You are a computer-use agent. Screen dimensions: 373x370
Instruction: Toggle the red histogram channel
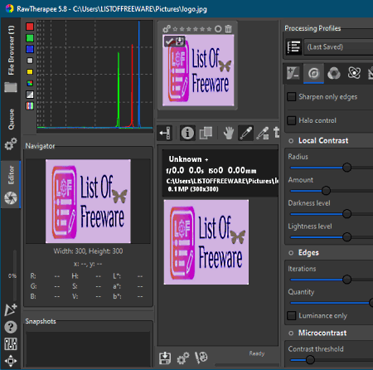(30, 27)
